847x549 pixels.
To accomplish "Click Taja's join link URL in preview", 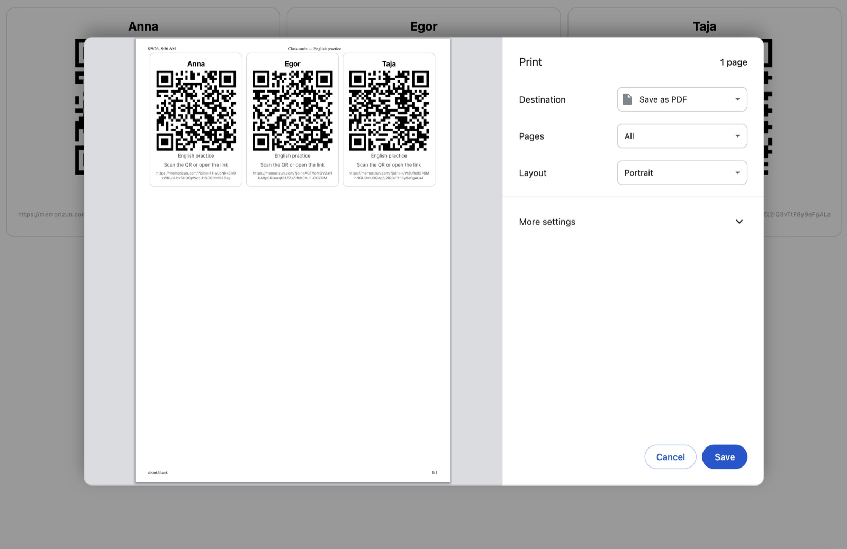I will (389, 176).
